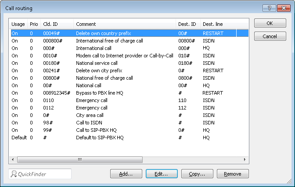Click the Cld. ID column header

57,24
